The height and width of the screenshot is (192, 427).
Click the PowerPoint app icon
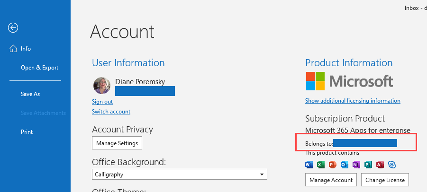pos(333,165)
